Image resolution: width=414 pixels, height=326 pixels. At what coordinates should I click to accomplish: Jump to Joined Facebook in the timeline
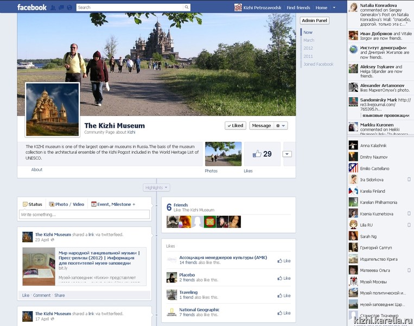tap(319, 64)
